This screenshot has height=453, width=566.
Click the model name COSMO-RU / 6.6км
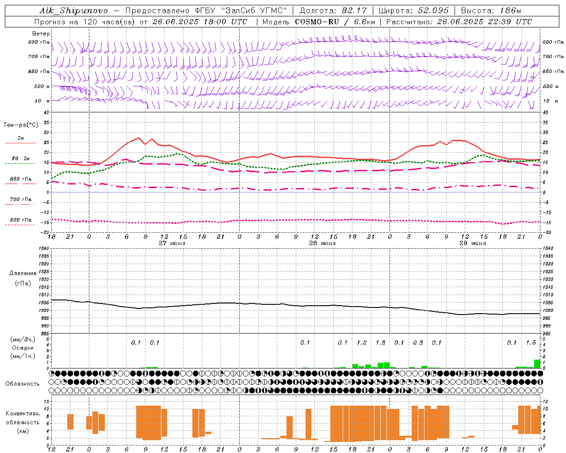tap(335, 22)
